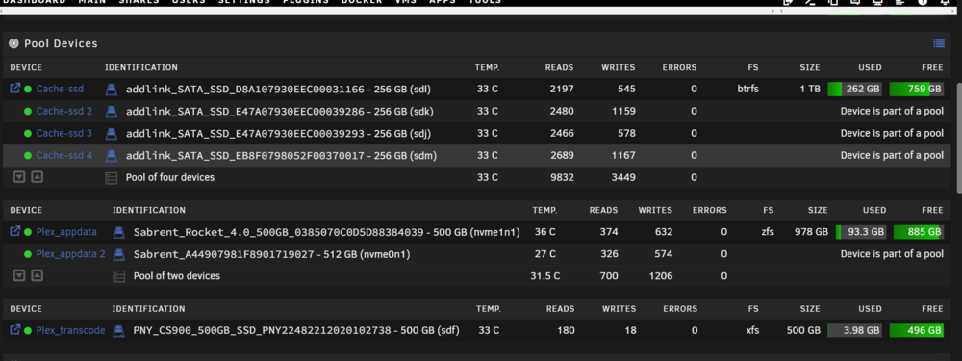This screenshot has width=962, height=361.
Task: Click the disk icon beside addlink SSD sdk
Action: [111, 111]
